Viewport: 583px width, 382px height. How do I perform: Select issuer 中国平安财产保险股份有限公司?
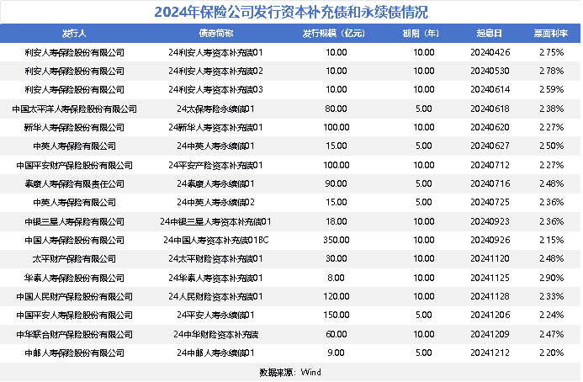pos(74,166)
